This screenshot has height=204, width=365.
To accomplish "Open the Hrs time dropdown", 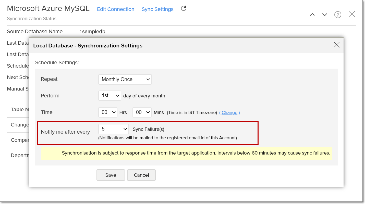I will [x=108, y=112].
